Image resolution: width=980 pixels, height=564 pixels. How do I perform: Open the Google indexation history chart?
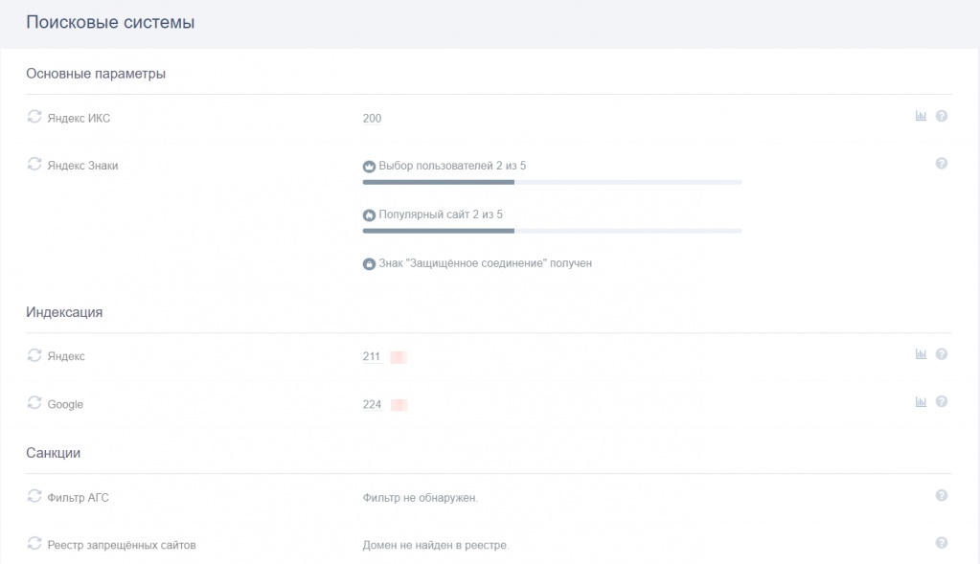(x=921, y=402)
